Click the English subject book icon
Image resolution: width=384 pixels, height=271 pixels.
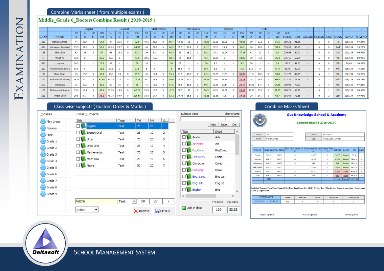[83, 126]
